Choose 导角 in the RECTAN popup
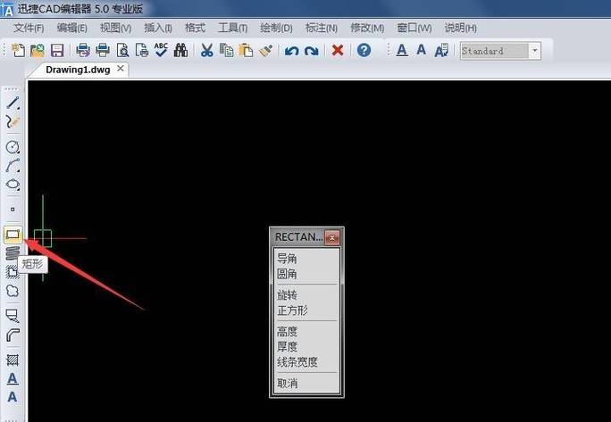 point(287,259)
